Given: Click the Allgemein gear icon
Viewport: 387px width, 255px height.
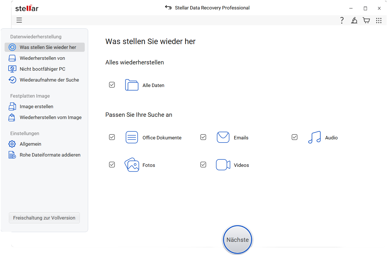Looking at the screenshot, I should 12,144.
